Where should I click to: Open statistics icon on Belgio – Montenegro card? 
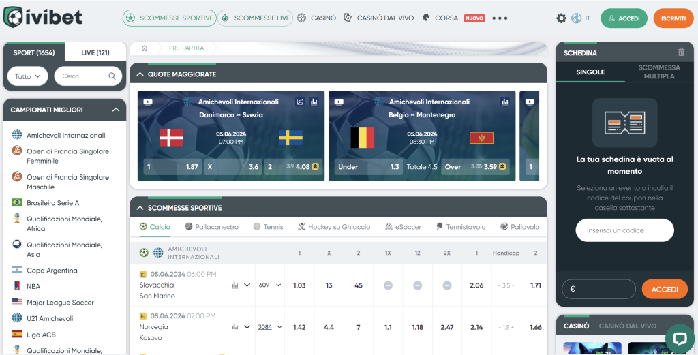pos(505,102)
